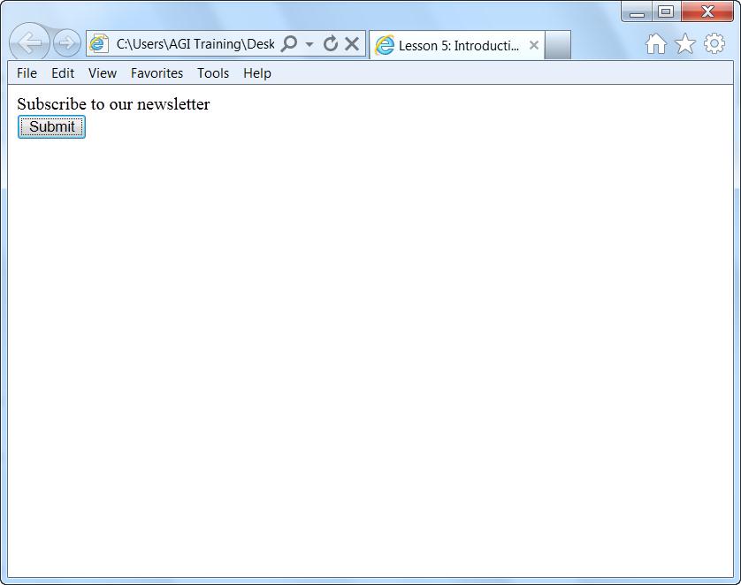Open the Tools menu
The image size is (741, 585).
click(213, 73)
